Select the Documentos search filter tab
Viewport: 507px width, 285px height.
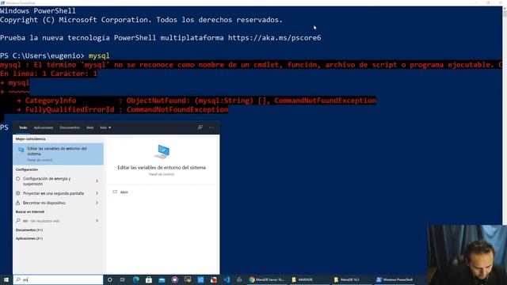(70, 127)
